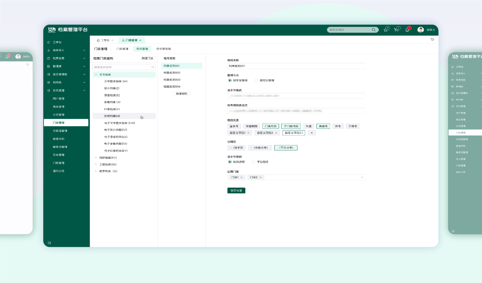
Task: Open 元数据管理 in the sidebar
Action: [60, 131]
